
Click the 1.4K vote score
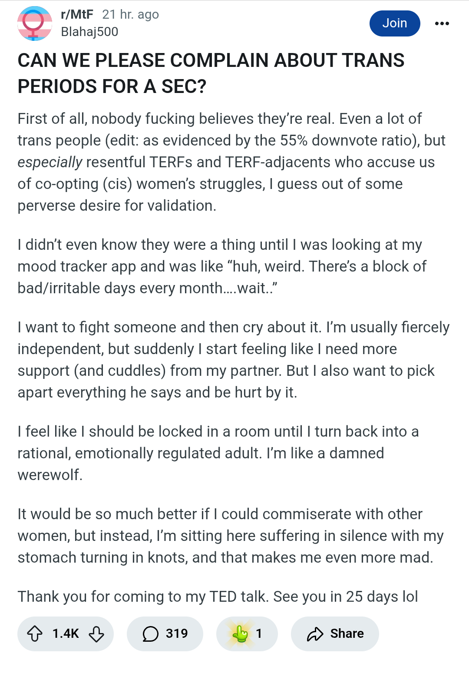(x=66, y=633)
